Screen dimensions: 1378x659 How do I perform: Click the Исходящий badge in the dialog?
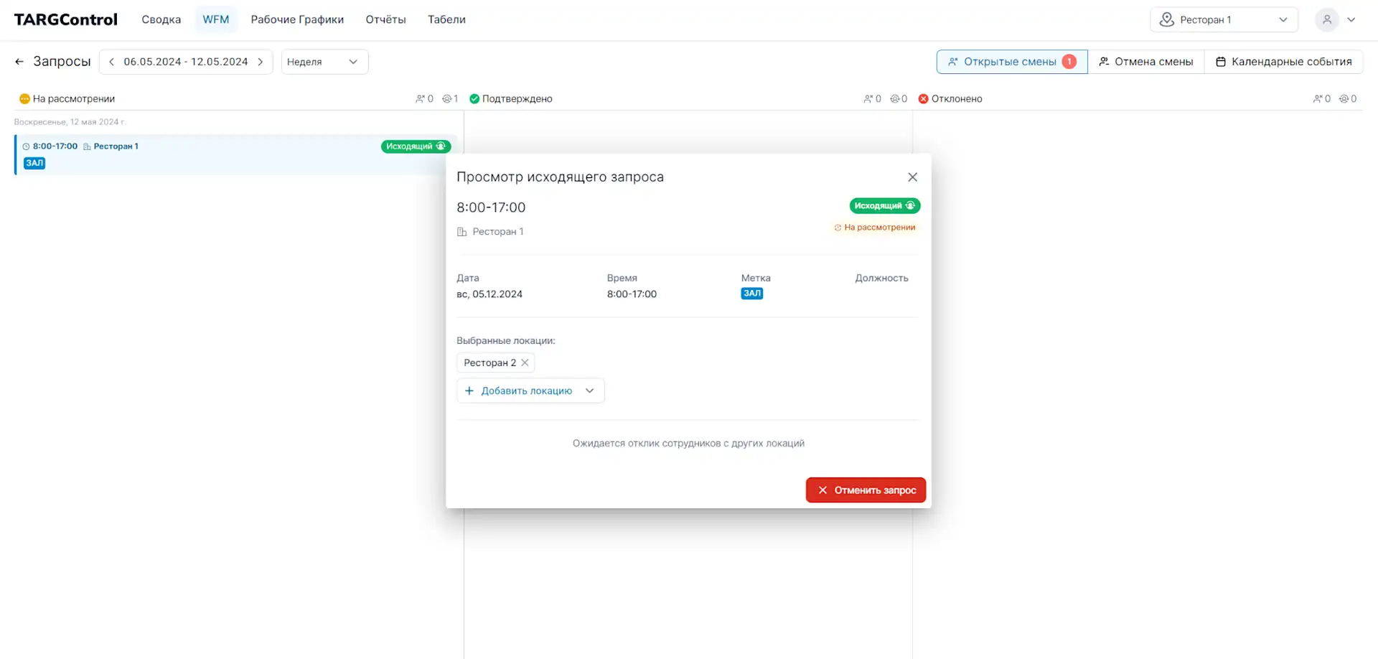click(884, 206)
